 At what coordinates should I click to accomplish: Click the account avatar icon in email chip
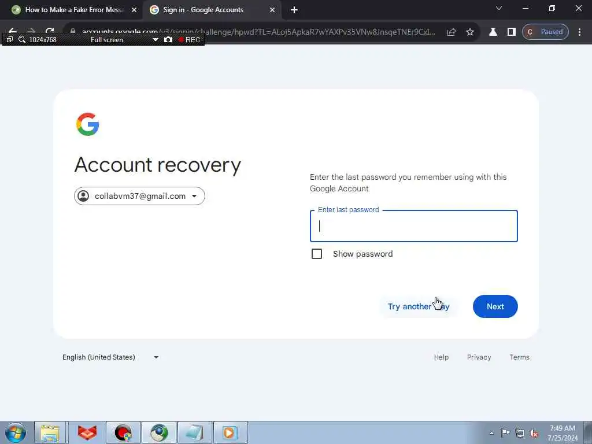click(83, 196)
